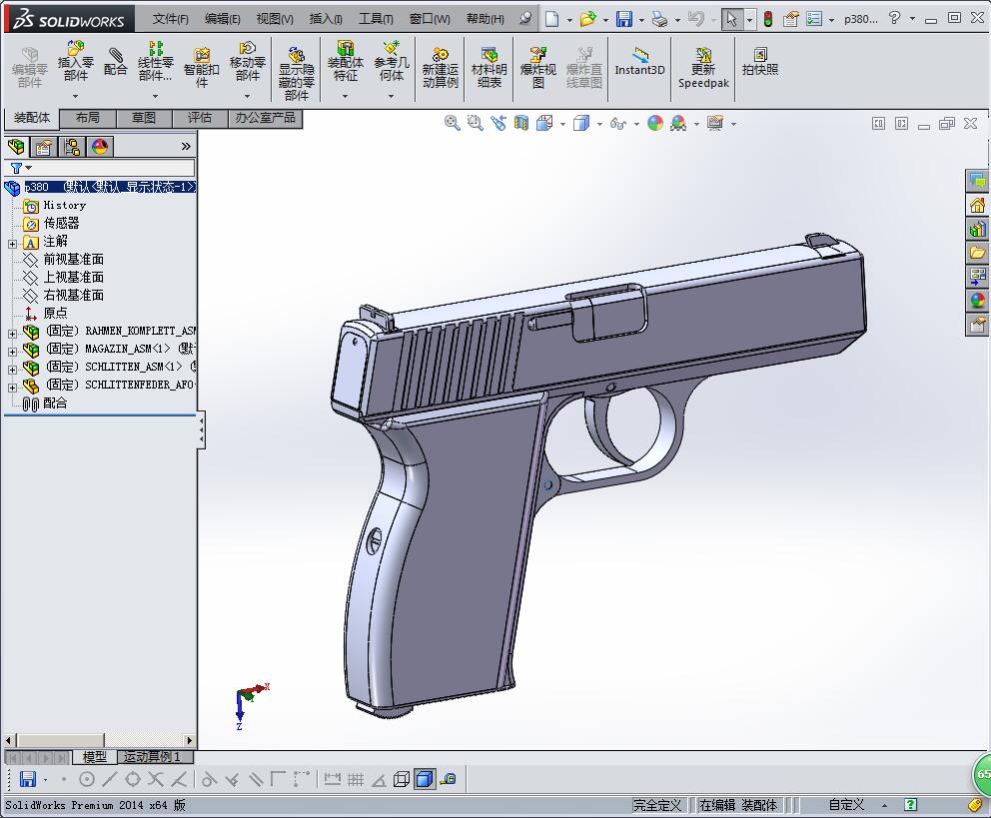Expand the annotations (注解) folder

(12, 243)
